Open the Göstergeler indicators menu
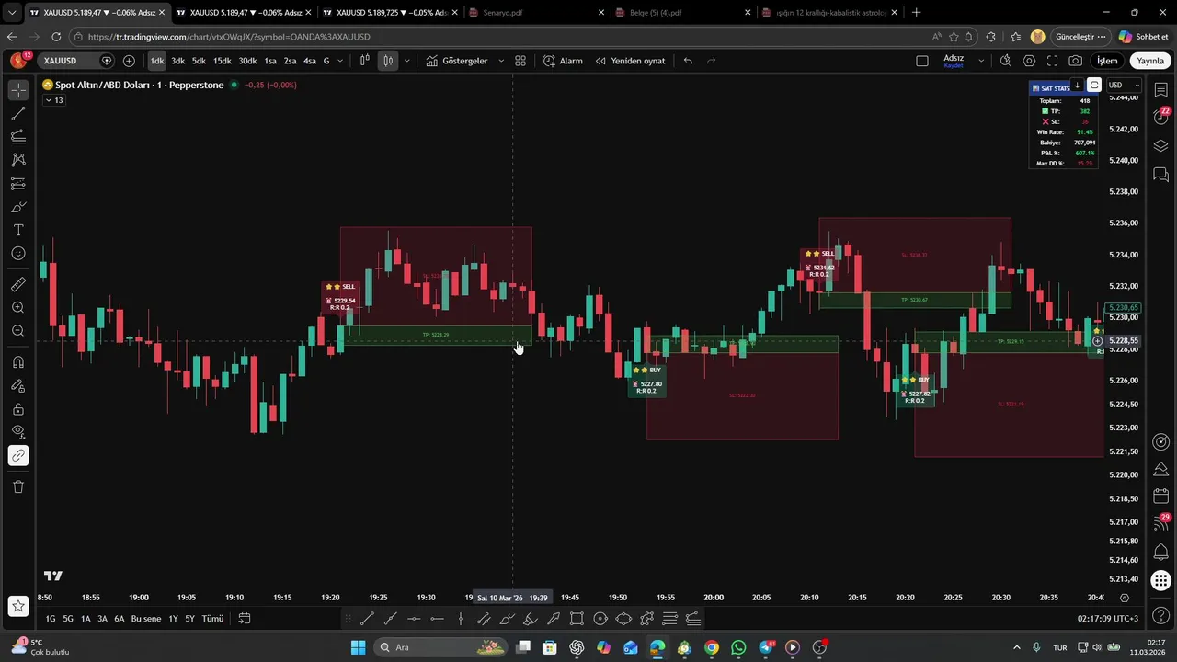The height and width of the screenshot is (662, 1177). (x=457, y=61)
